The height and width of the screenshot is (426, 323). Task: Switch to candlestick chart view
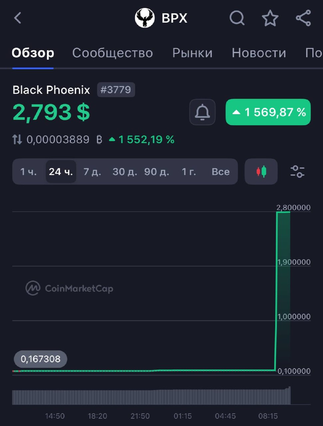pyautogui.click(x=261, y=172)
